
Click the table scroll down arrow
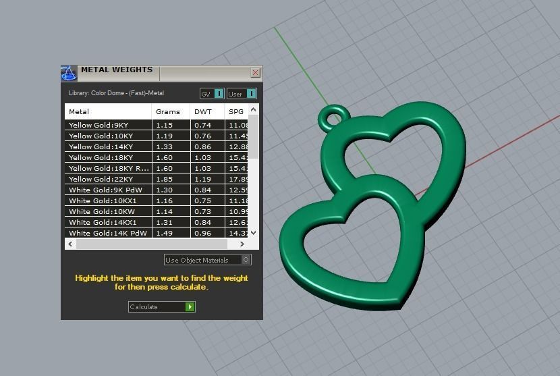(x=253, y=233)
